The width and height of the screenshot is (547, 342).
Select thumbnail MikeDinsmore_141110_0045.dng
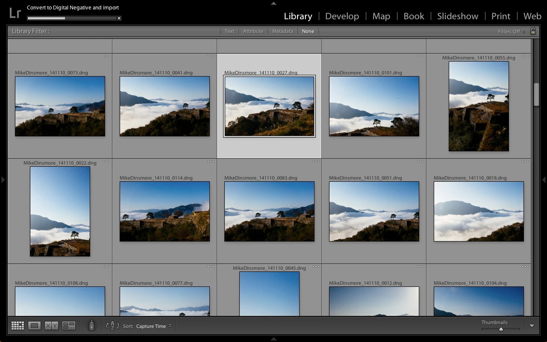(x=269, y=294)
